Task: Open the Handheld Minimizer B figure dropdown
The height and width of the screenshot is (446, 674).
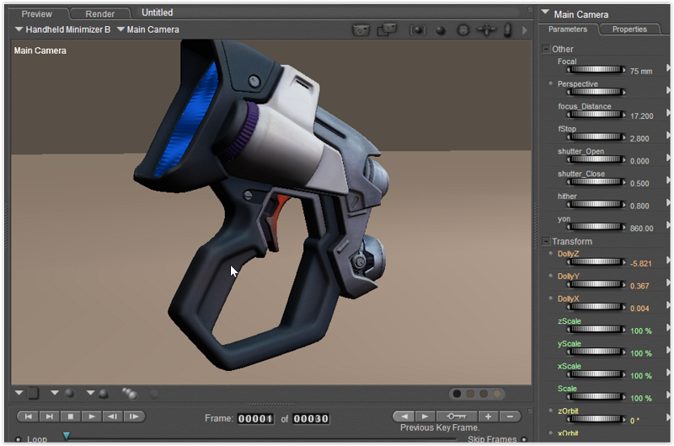Action: [62, 30]
